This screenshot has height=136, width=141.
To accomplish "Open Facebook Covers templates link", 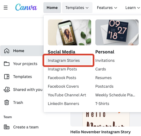I will pyautogui.click(x=63, y=86).
